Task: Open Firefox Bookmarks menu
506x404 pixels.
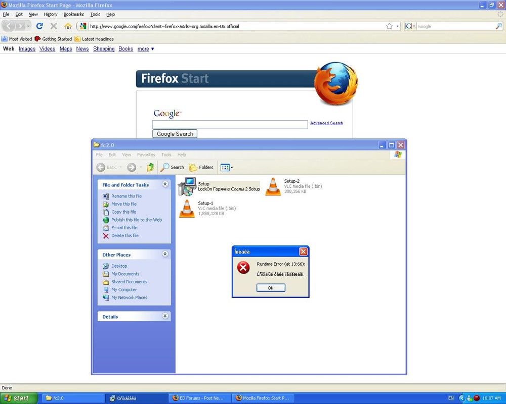Action: pyautogui.click(x=73, y=14)
